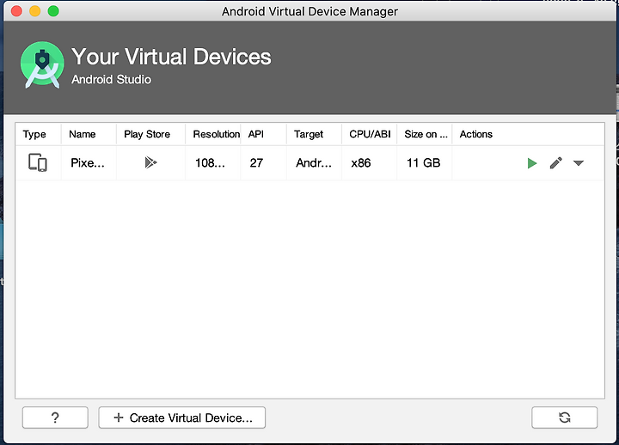Click the yellow minimize window button
Image resolution: width=619 pixels, height=445 pixels.
pyautogui.click(x=34, y=11)
